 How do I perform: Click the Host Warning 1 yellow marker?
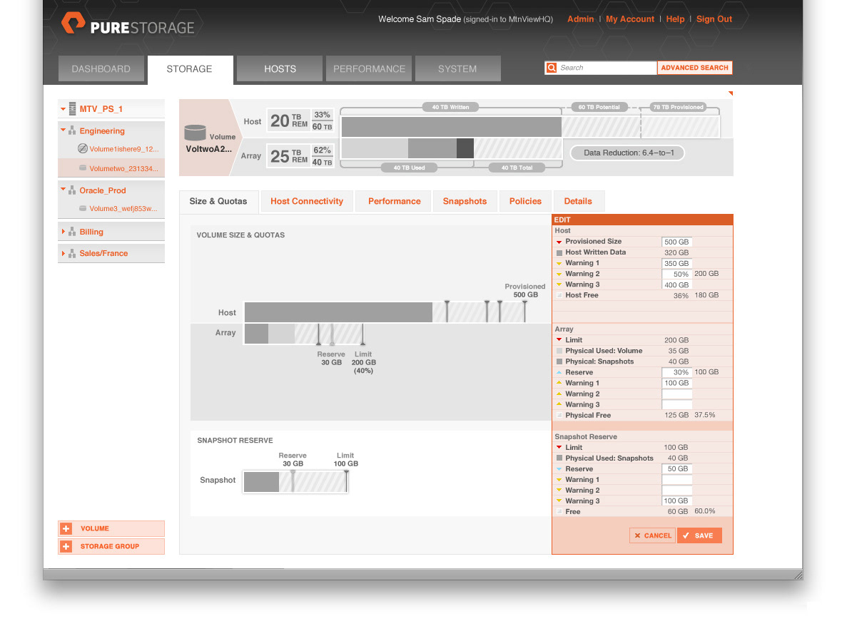pos(559,264)
